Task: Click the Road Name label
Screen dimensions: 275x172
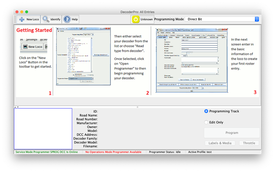Action: coord(89,115)
